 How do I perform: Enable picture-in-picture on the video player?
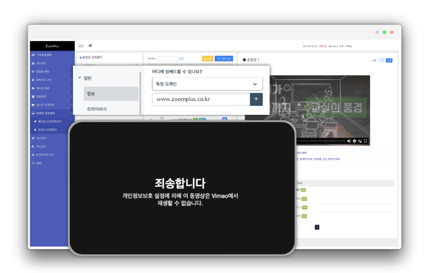360,141
